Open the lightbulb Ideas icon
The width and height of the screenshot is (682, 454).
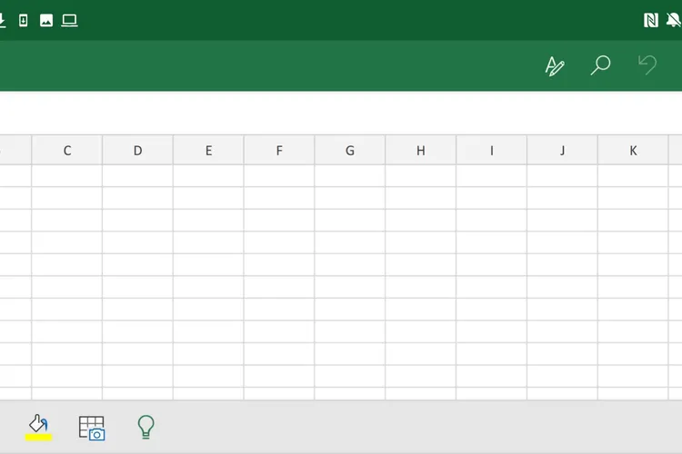[145, 427]
